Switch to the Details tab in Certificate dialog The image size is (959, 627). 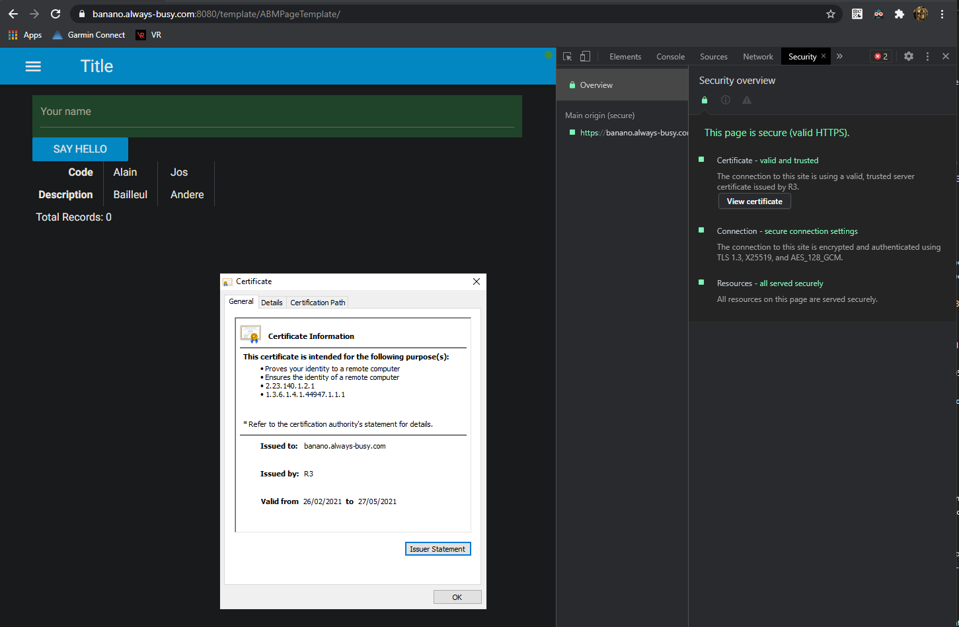272,303
